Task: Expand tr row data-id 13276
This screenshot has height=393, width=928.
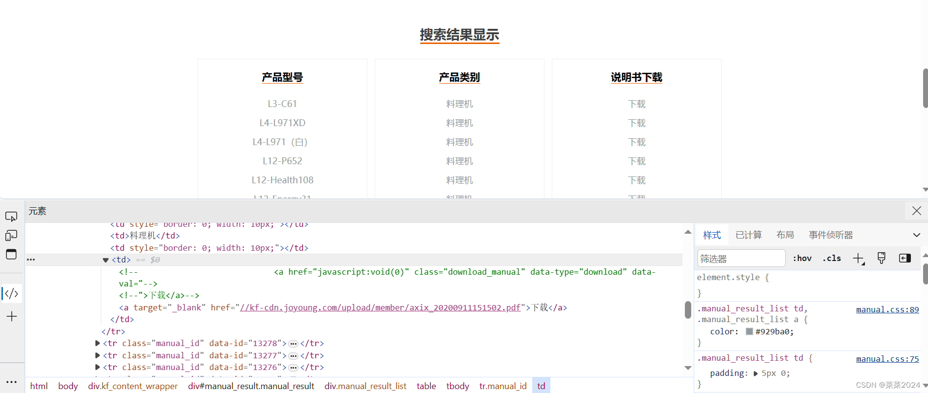Action: point(97,367)
